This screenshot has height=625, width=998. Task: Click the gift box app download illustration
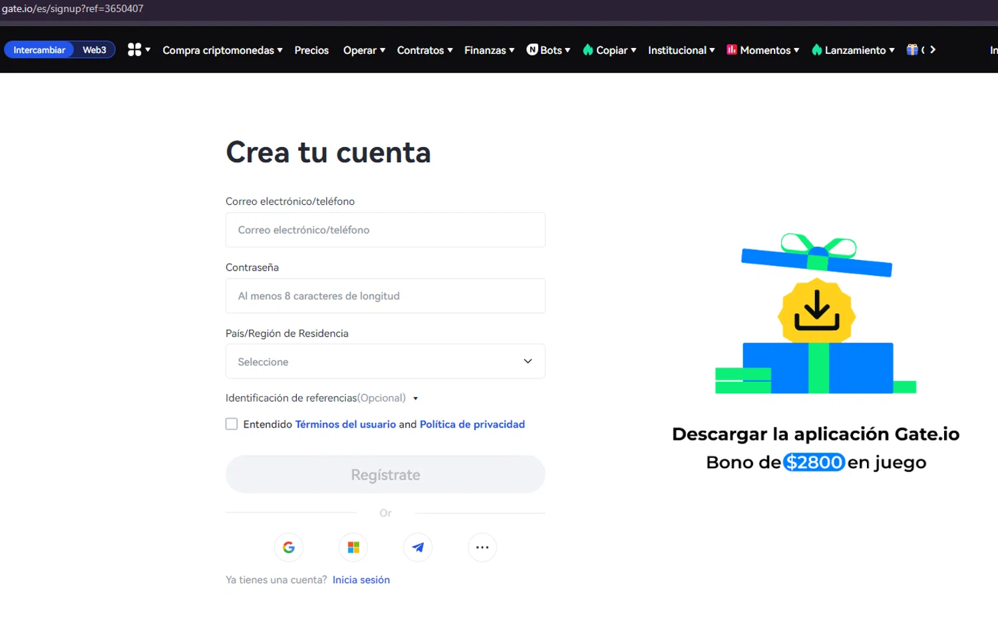click(816, 313)
